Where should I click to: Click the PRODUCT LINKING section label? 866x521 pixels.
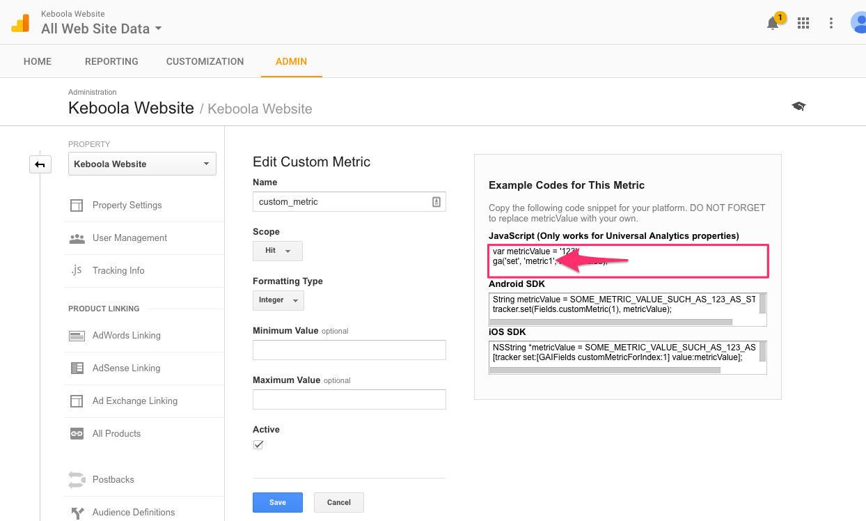coord(104,309)
